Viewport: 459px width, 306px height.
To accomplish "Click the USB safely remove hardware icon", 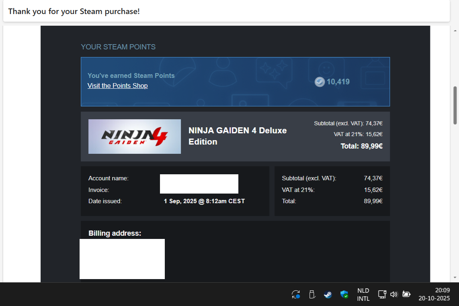I will pos(312,294).
